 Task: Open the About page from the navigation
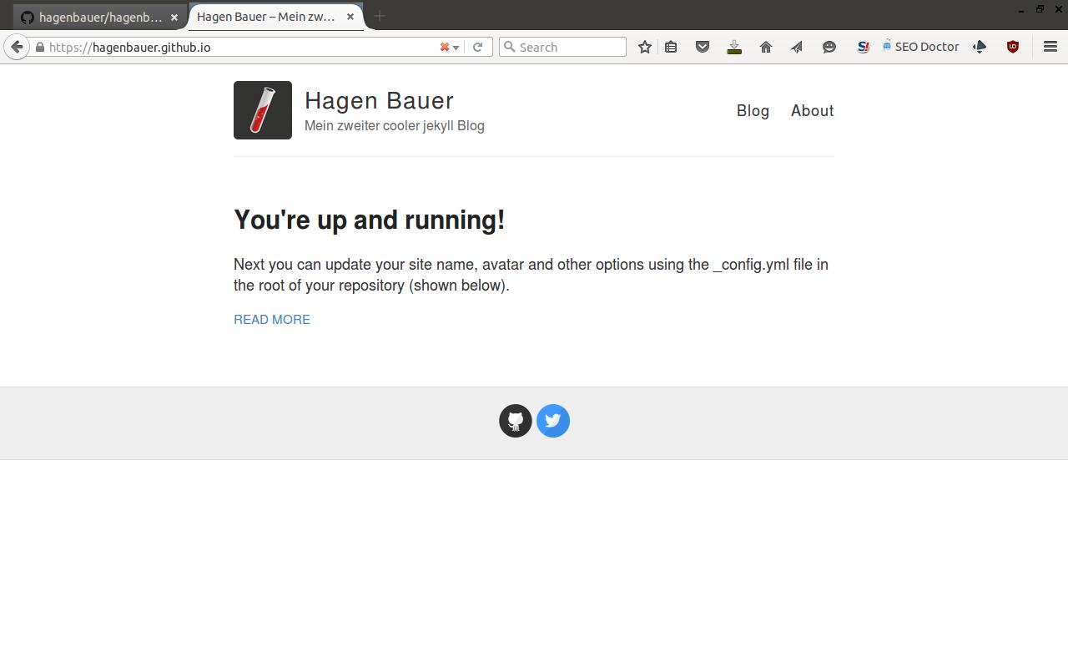(x=812, y=110)
